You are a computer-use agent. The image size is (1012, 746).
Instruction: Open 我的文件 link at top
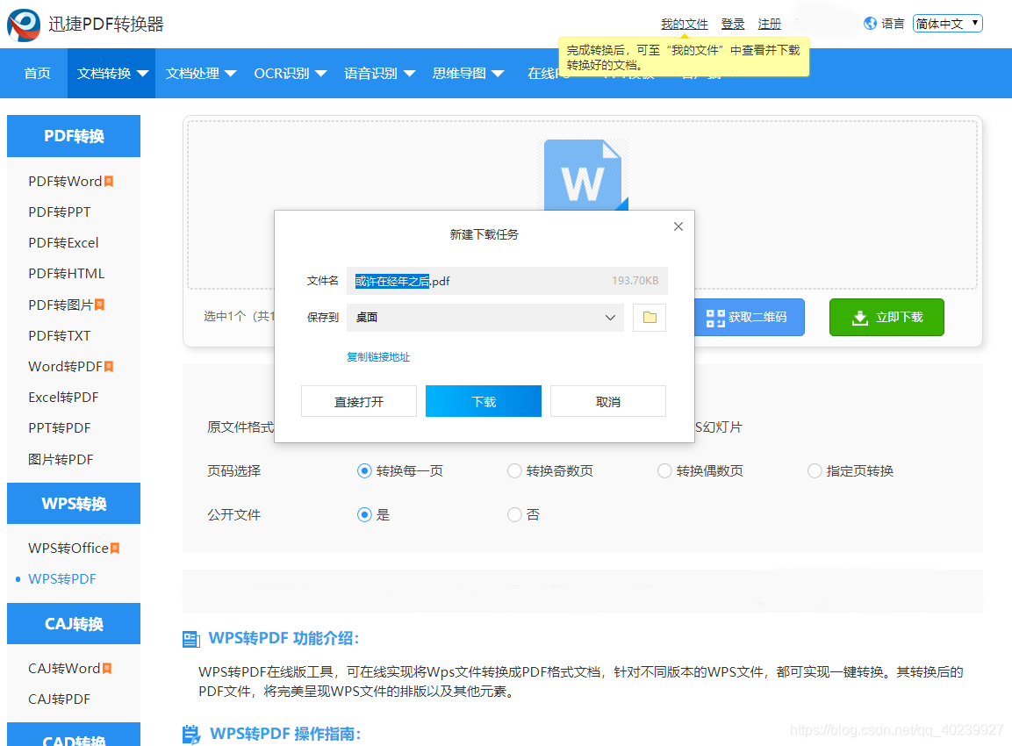point(684,24)
